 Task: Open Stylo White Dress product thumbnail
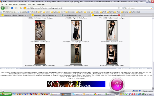coord(112,30)
